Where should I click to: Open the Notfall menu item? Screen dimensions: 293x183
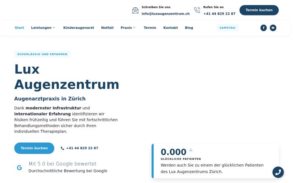pos(107,28)
